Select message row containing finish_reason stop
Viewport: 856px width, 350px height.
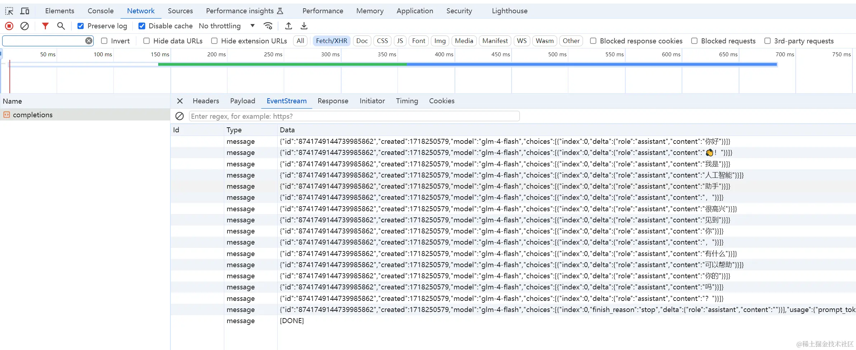(513, 310)
